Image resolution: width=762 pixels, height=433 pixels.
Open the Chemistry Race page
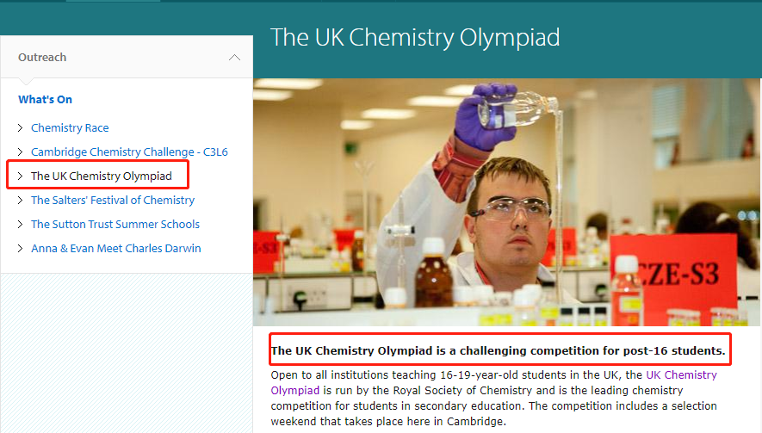pos(70,128)
